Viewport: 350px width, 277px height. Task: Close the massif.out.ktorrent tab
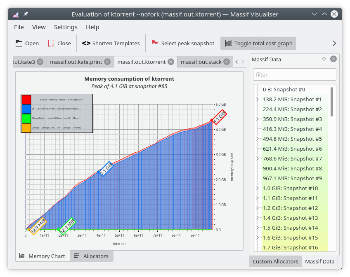(171, 62)
